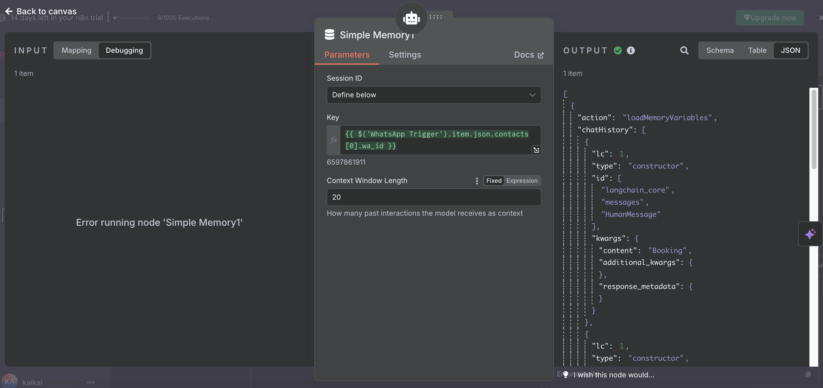The image size is (823, 388).
Task: Show output as JSON
Action: click(790, 50)
